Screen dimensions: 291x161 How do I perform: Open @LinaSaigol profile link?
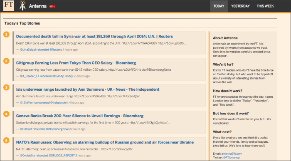coord(28,50)
